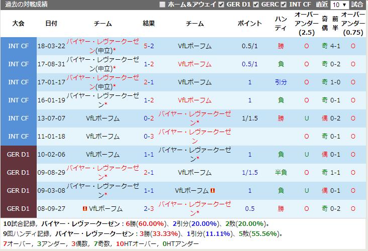
Task: Click the 1/1.5 point value for 13-07-07
Action: coord(250,118)
